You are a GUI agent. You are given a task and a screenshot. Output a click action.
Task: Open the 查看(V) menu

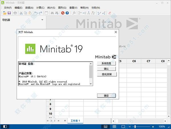(74, 8)
